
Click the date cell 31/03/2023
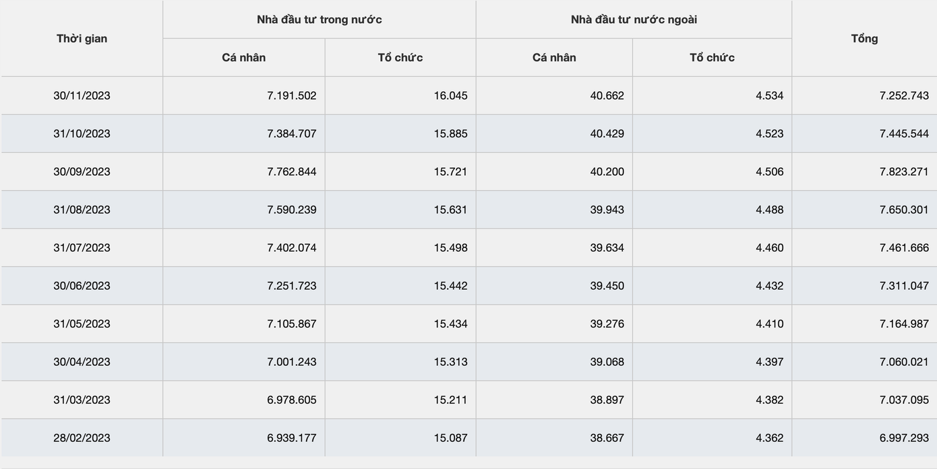pos(82,400)
